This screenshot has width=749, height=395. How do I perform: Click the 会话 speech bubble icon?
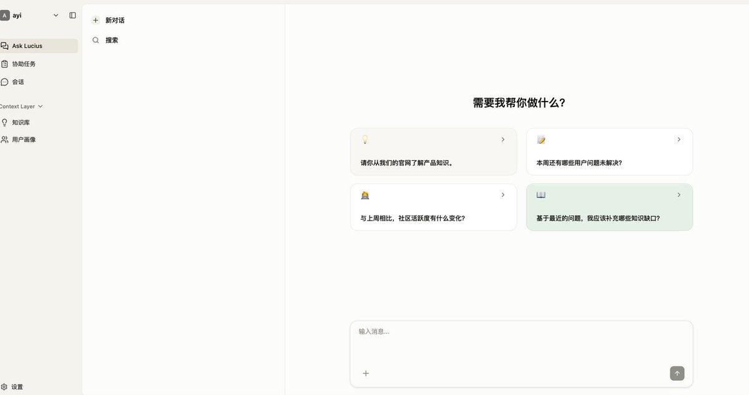[x=4, y=82]
